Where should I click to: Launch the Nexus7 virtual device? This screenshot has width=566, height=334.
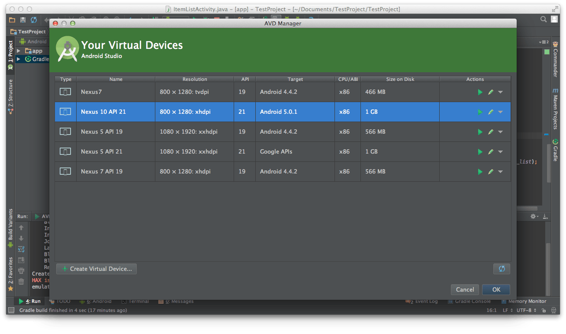pos(480,92)
